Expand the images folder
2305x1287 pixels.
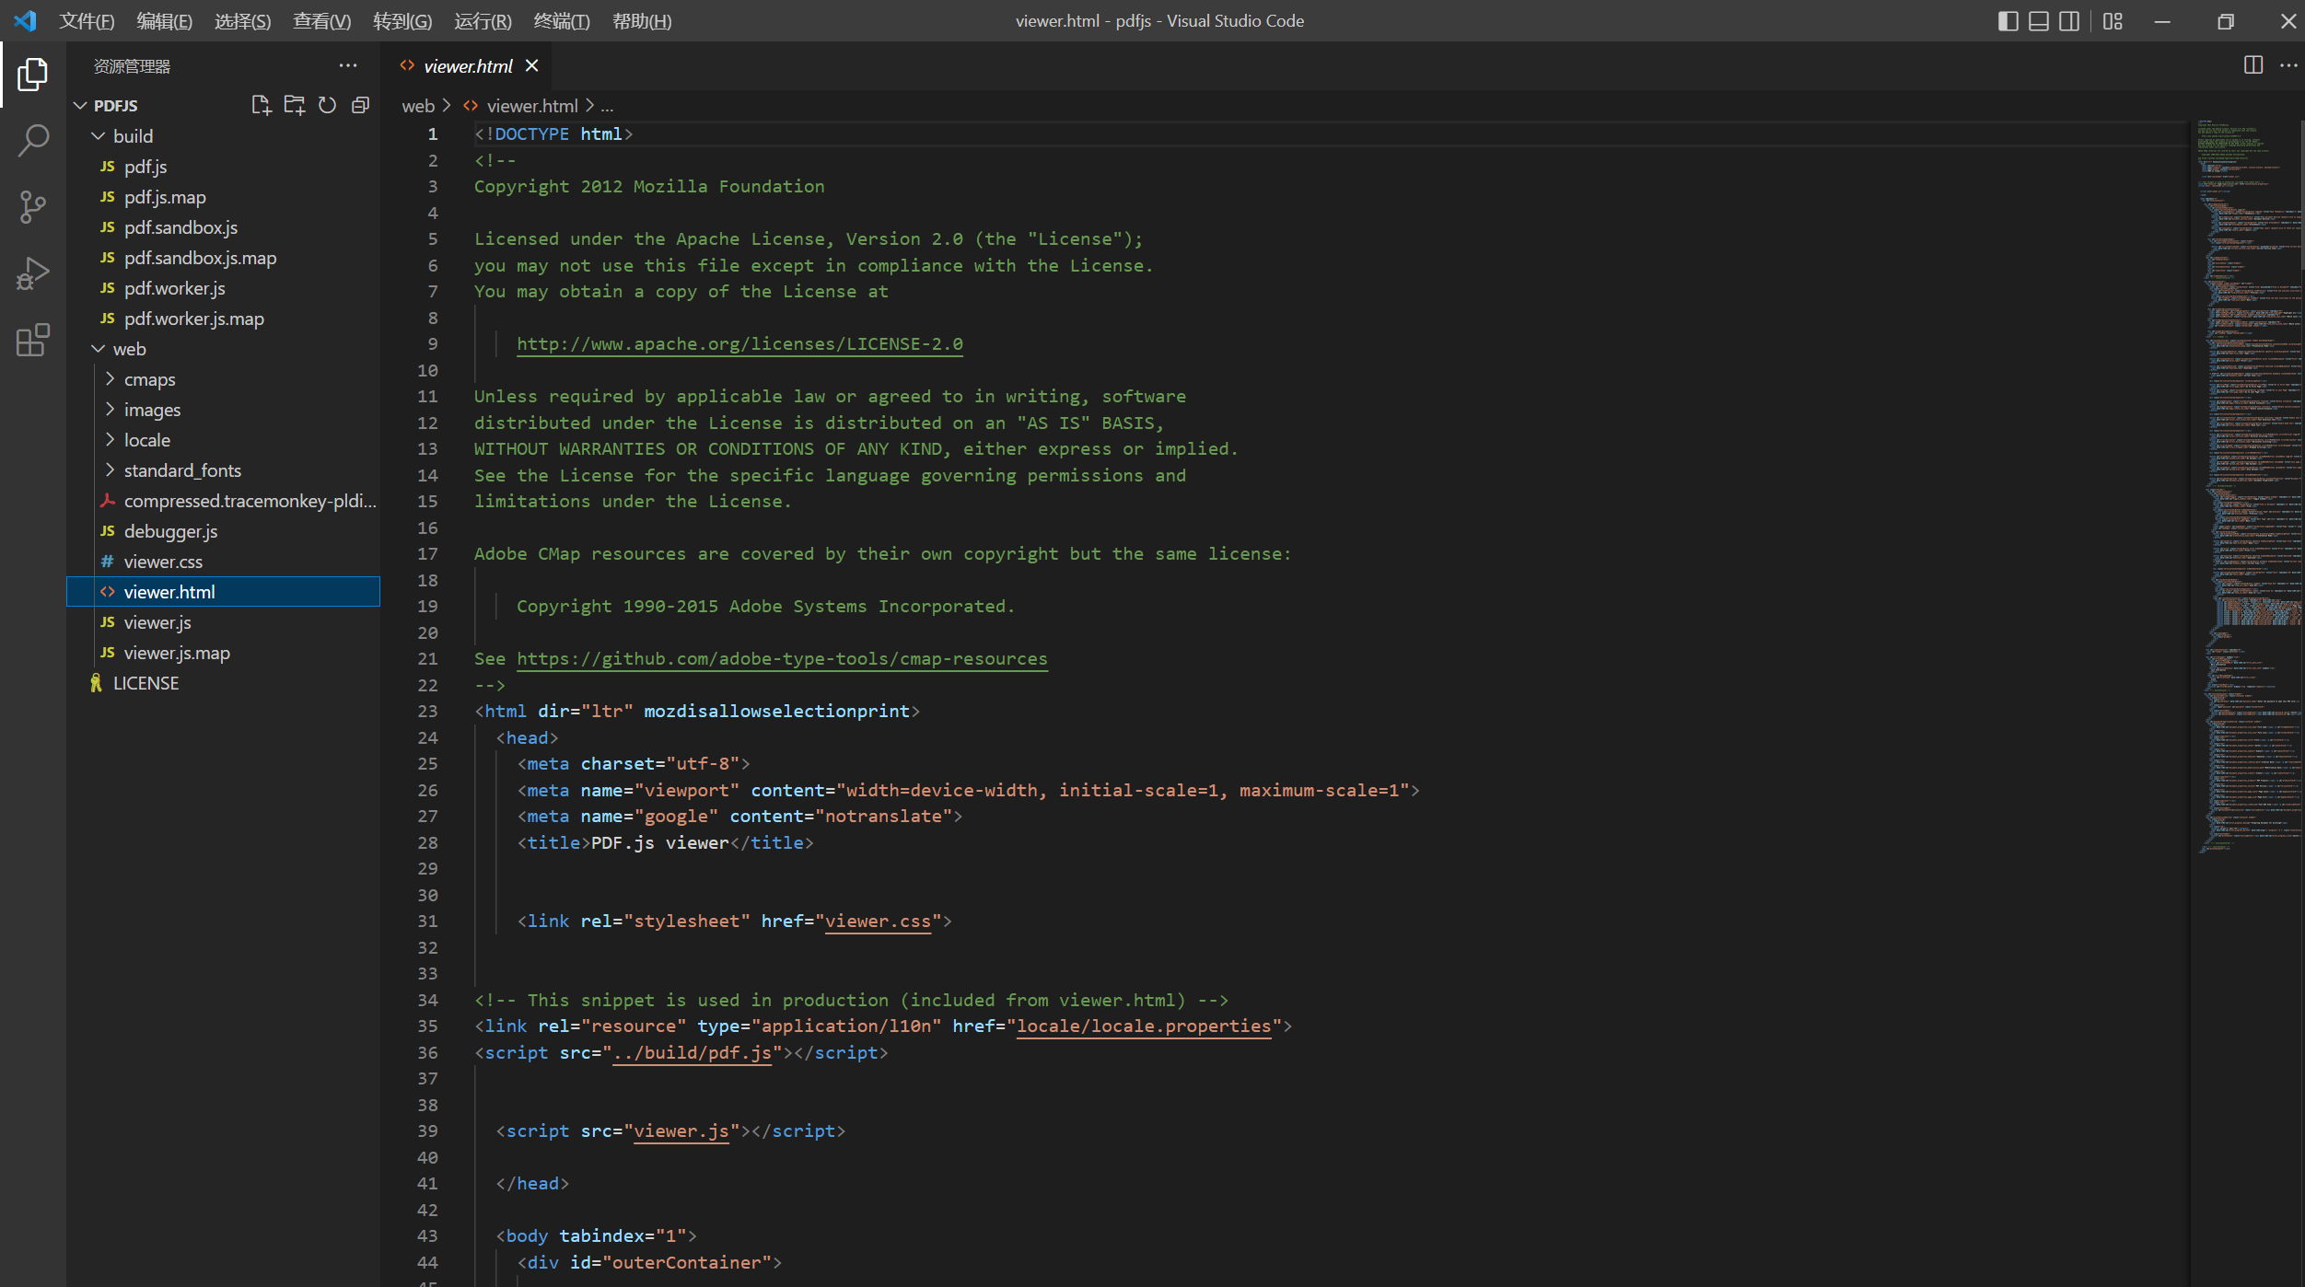pyautogui.click(x=110, y=409)
